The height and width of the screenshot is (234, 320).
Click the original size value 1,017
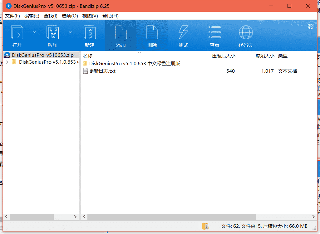pyautogui.click(x=267, y=71)
